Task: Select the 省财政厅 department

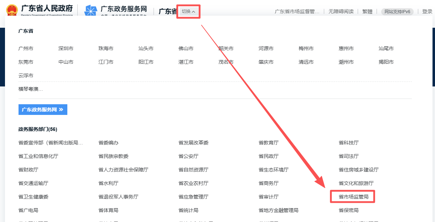Action: pos(27,170)
